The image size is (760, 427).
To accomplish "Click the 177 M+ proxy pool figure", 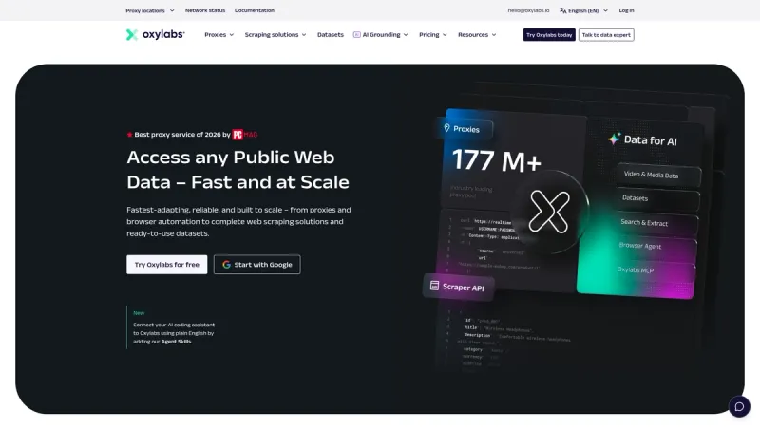I will click(x=496, y=160).
